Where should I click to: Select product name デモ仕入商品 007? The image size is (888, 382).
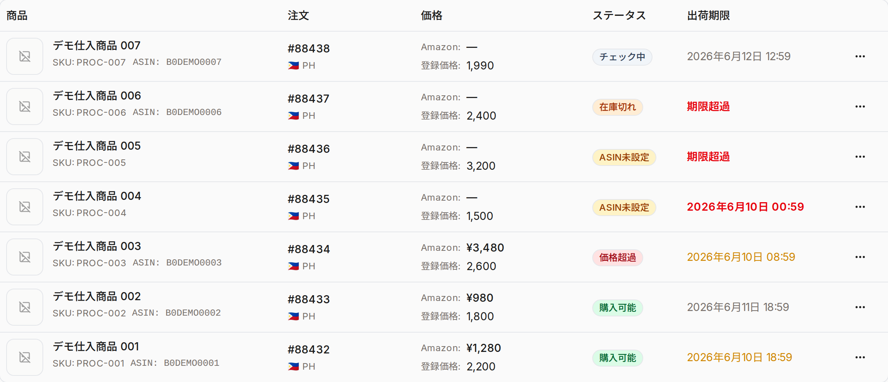tap(97, 46)
